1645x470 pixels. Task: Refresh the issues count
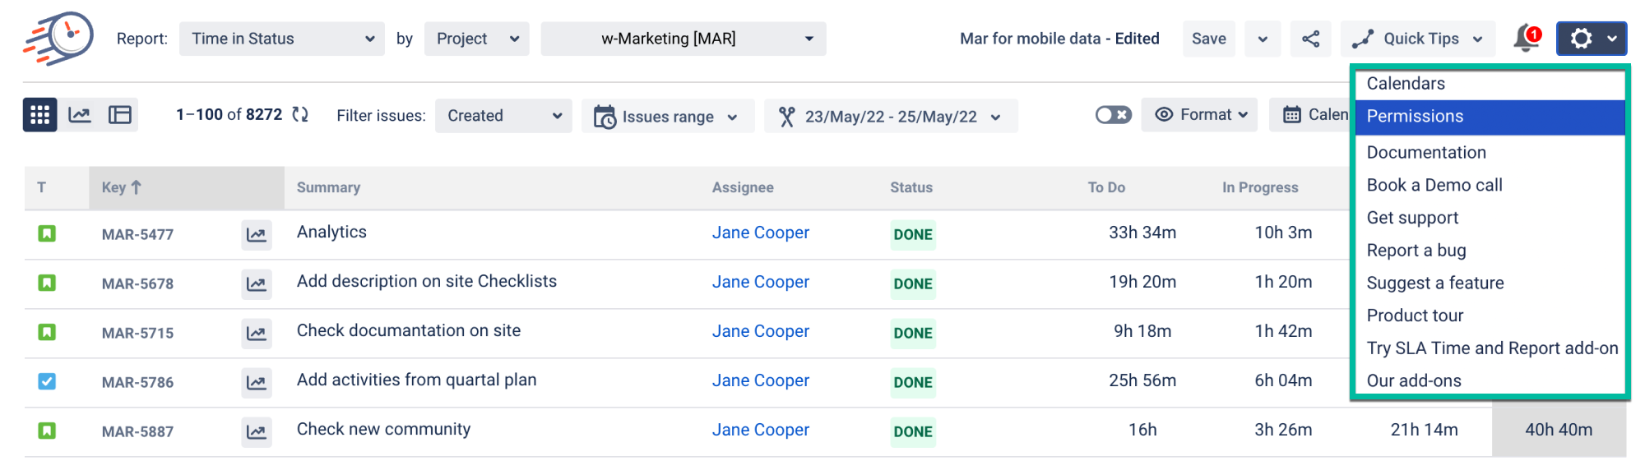coord(301,115)
